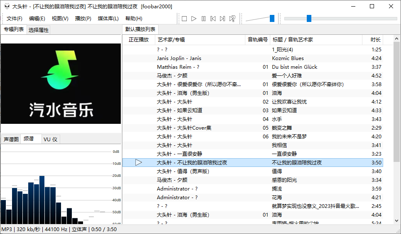Select the 默认播放列表 tab
The image size is (401, 234).
[x=141, y=29]
